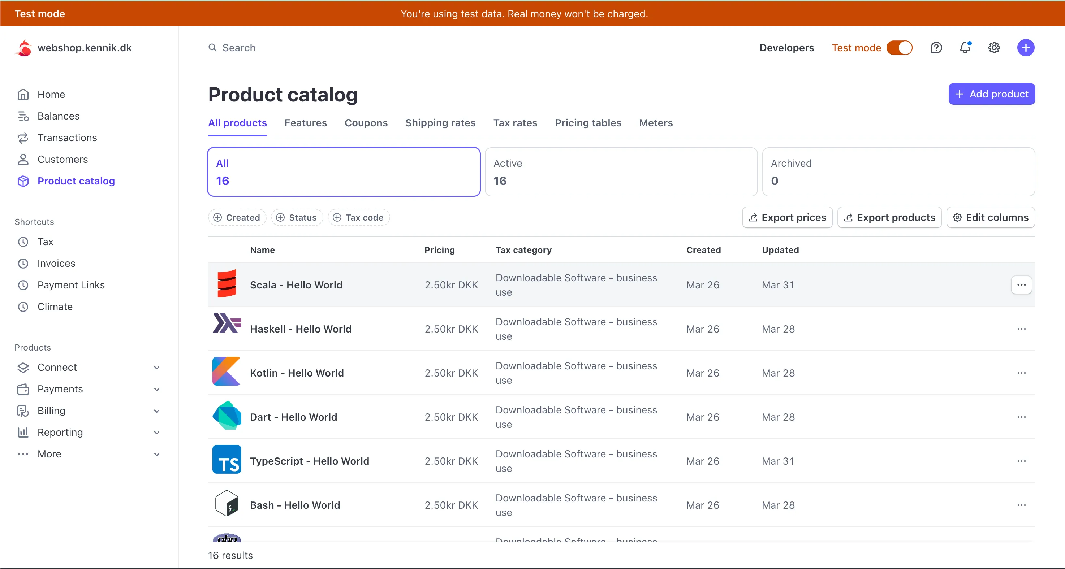Click the Payments wallet icon
This screenshot has height=569, width=1065.
pos(23,389)
